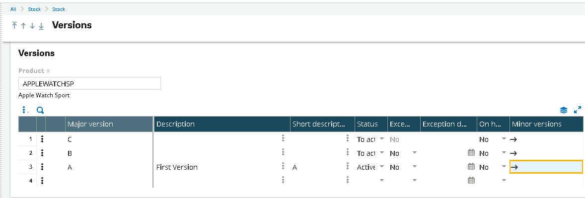Image resolution: width=585 pixels, height=198 pixels.
Task: Go to the last record arrow
Action: [41, 26]
